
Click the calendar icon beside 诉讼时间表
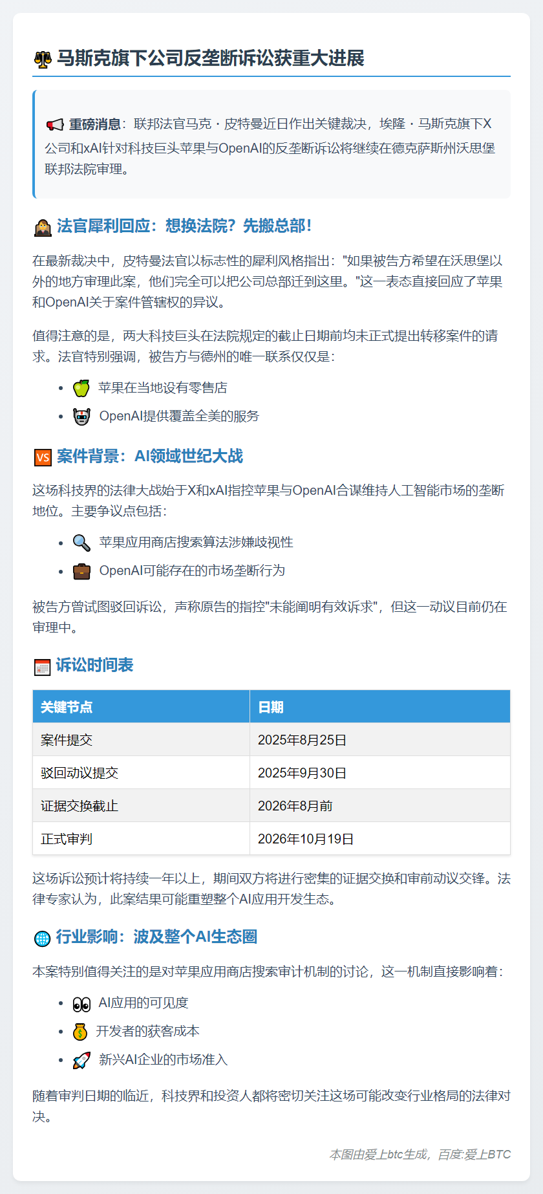[42, 666]
